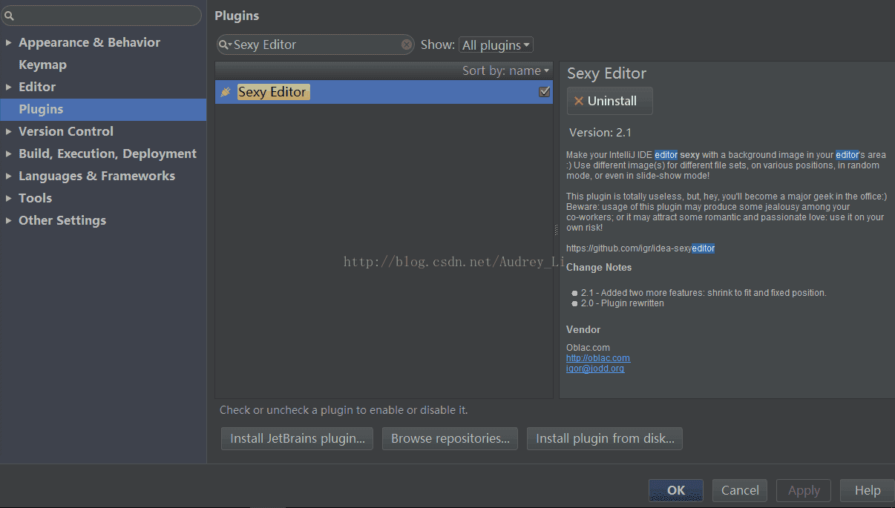Expand Build, Execution, Deployment section
895x508 pixels.
tap(8, 154)
